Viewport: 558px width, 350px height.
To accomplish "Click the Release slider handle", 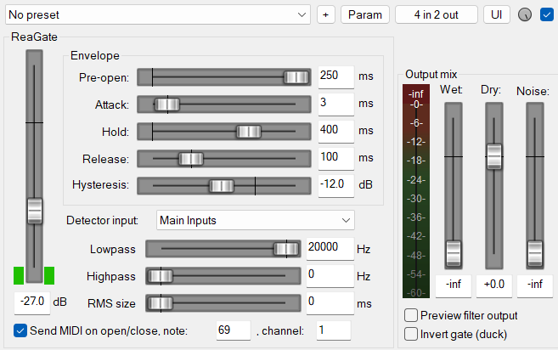I will coord(191,159).
